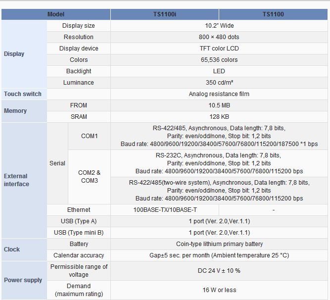330x300 pixels.
Task: Select the Coin-type lithium primary battery cell
Action: pos(219,244)
